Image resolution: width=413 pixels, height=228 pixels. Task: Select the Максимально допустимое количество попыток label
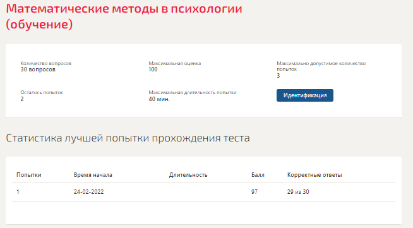[321, 66]
